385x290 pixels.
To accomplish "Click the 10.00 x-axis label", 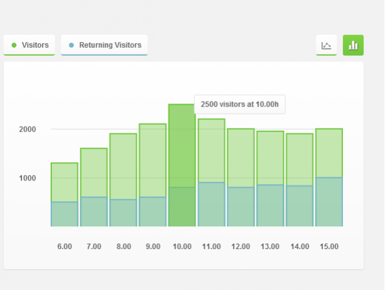I will [182, 247].
